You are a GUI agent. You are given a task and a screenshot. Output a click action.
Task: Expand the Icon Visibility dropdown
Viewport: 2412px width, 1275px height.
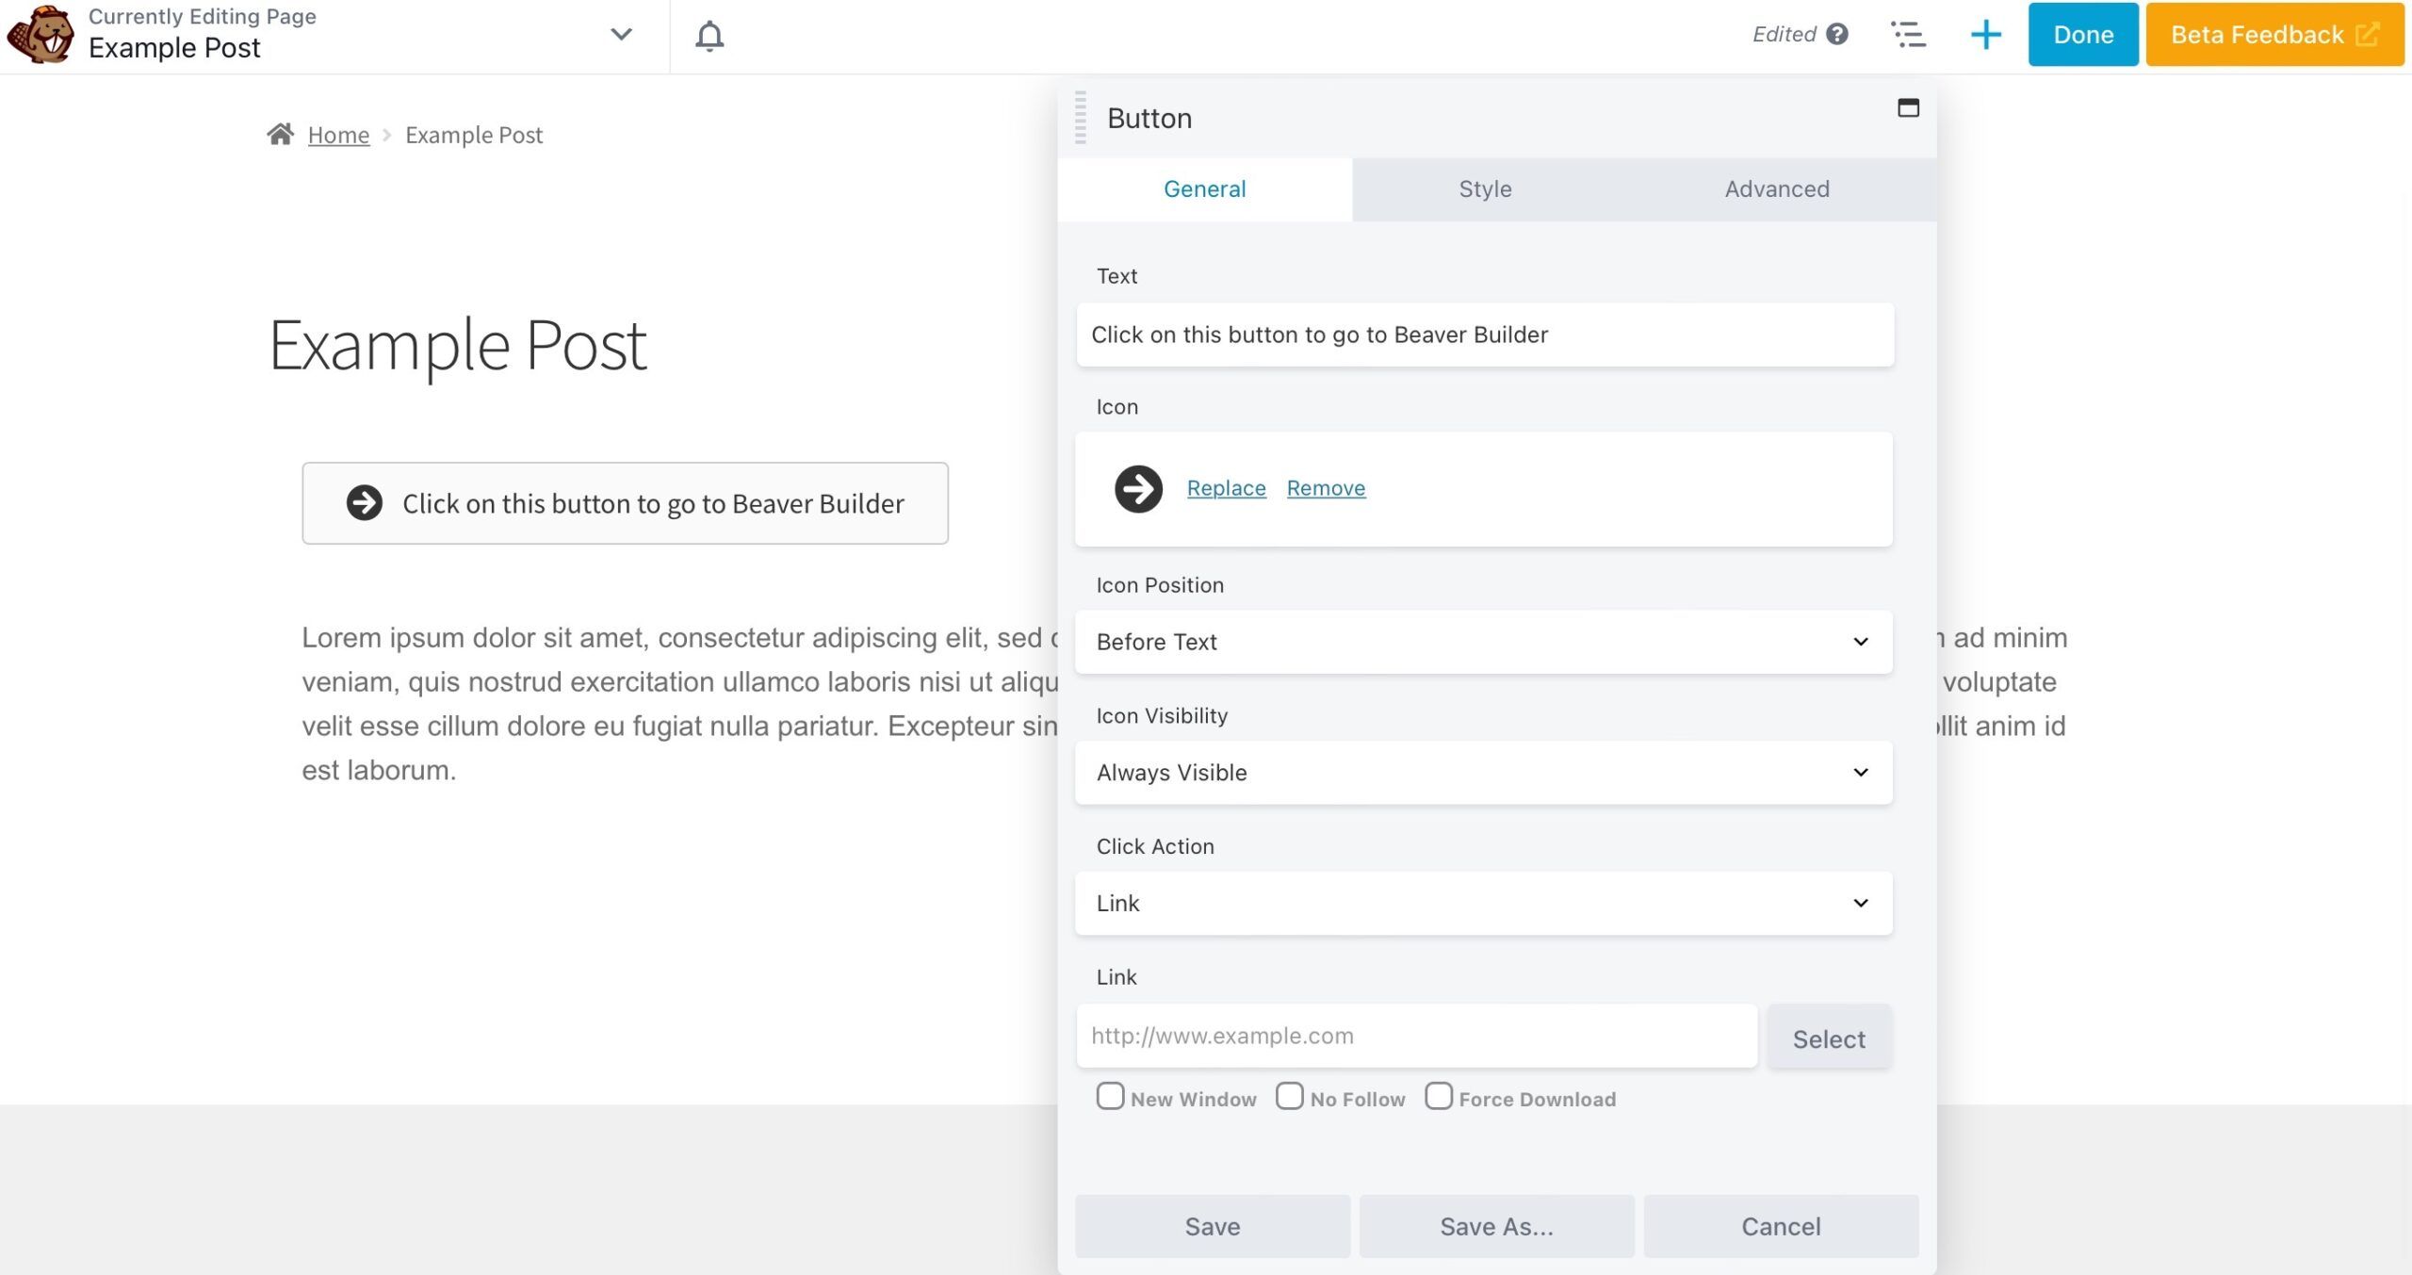1483,773
